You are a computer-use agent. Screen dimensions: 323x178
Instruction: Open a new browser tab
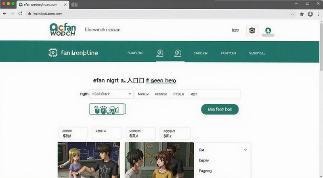[74, 4]
